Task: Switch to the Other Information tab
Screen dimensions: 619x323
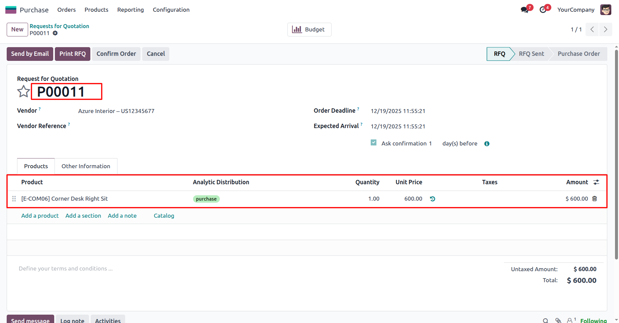Action: pos(86,166)
